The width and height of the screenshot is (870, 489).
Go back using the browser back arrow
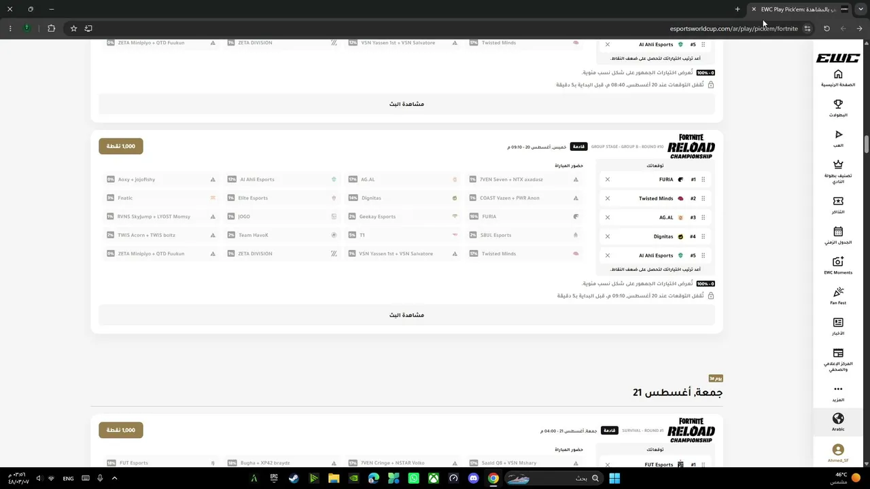click(859, 29)
